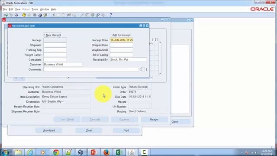Click the Copy toolbar icon
Image resolution: width=277 pixels, height=156 pixels.
[x=59, y=15]
